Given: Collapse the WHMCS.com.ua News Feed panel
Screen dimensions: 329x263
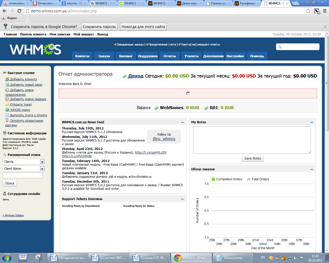Looking at the screenshot, I should 182,123.
